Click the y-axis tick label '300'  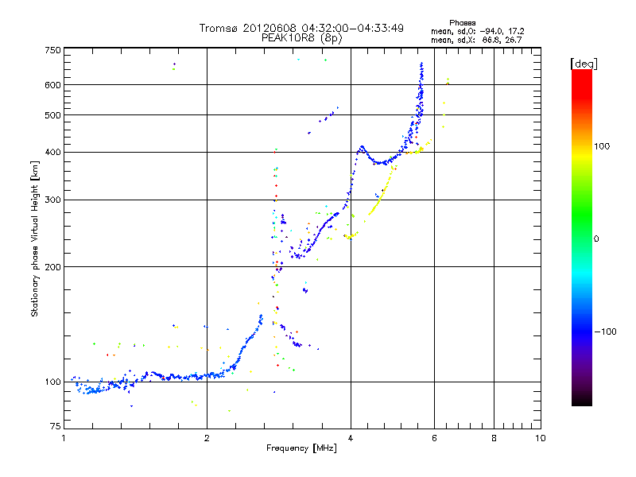point(52,200)
